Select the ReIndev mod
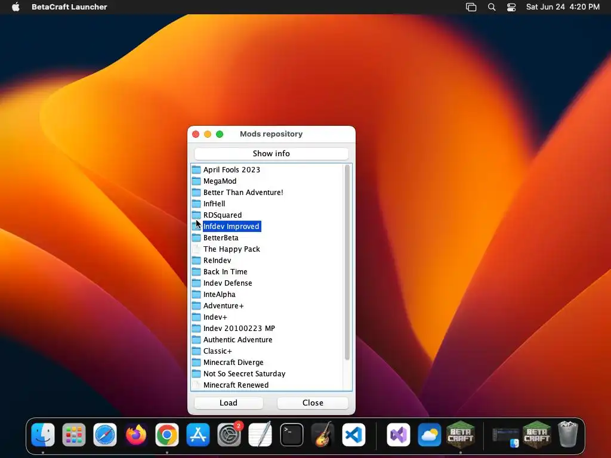Screen dimensions: 611x458 point(217,260)
